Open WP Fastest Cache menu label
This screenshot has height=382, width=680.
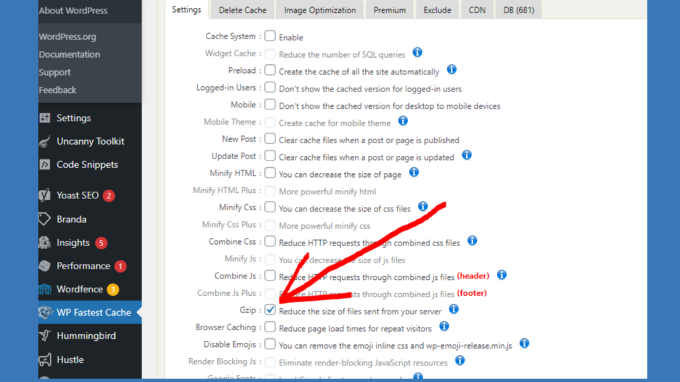tap(94, 312)
